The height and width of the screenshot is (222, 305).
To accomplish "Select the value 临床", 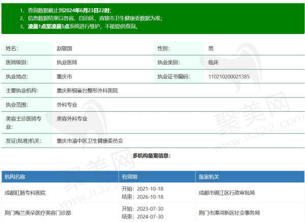I will point(213,62).
